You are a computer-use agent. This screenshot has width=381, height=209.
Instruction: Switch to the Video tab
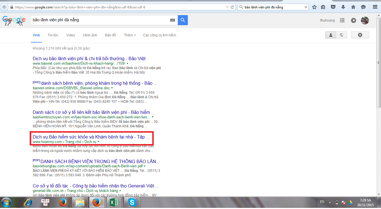tap(71, 35)
